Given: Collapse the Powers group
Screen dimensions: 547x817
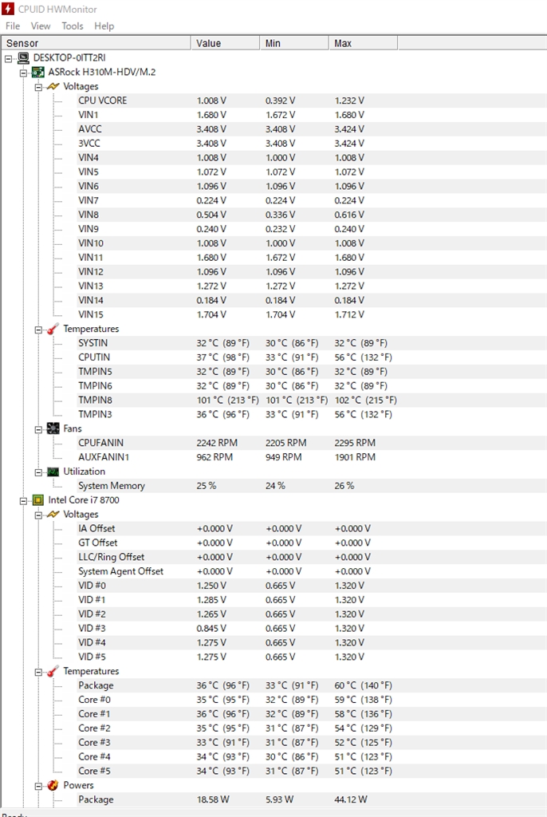Looking at the screenshot, I should coord(38,786).
